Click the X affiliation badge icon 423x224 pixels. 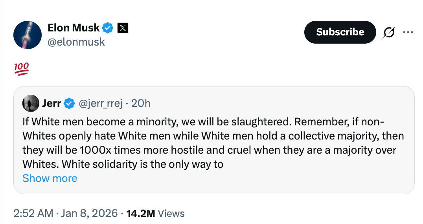point(123,28)
